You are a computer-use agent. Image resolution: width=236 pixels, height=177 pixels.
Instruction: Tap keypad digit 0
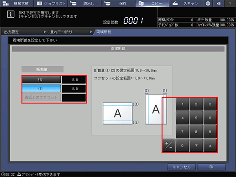click(183, 146)
